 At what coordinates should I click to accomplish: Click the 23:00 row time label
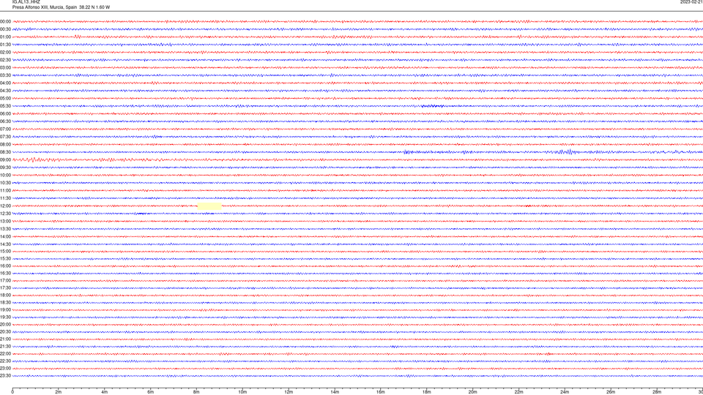tap(5, 369)
